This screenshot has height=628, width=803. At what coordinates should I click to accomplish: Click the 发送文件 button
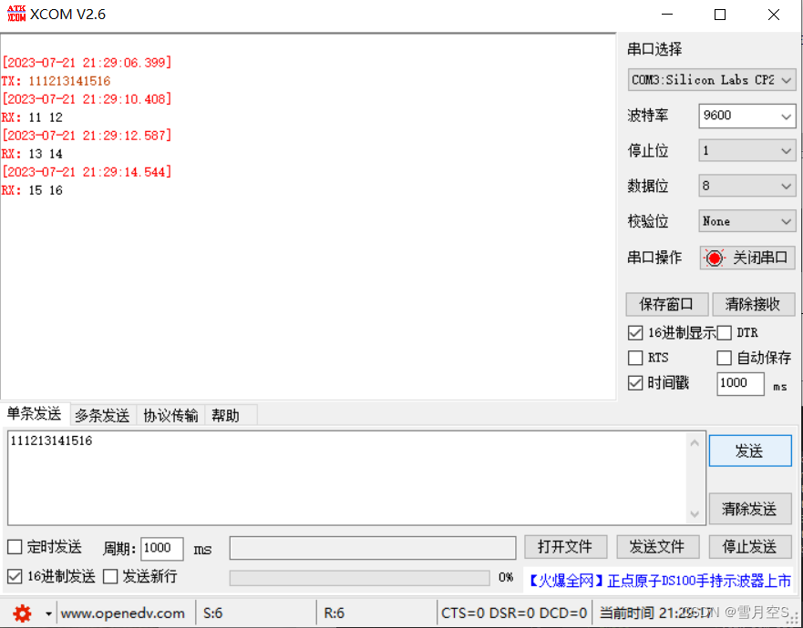click(657, 547)
